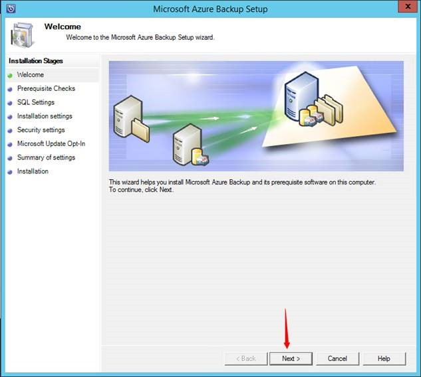Viewport: 421px width, 377px height.
Task: Open Help for the wizard
Action: [384, 358]
